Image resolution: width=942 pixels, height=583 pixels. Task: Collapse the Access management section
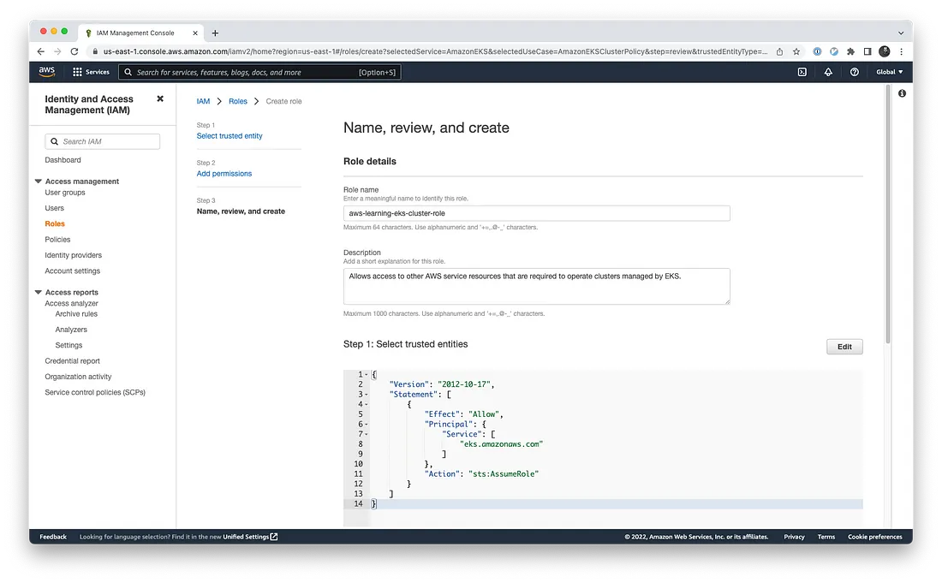point(39,181)
